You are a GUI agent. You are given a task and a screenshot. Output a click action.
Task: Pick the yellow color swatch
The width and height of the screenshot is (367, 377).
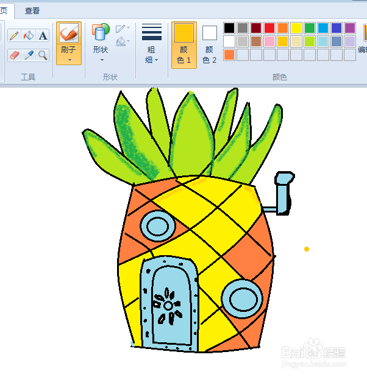[x=296, y=28]
